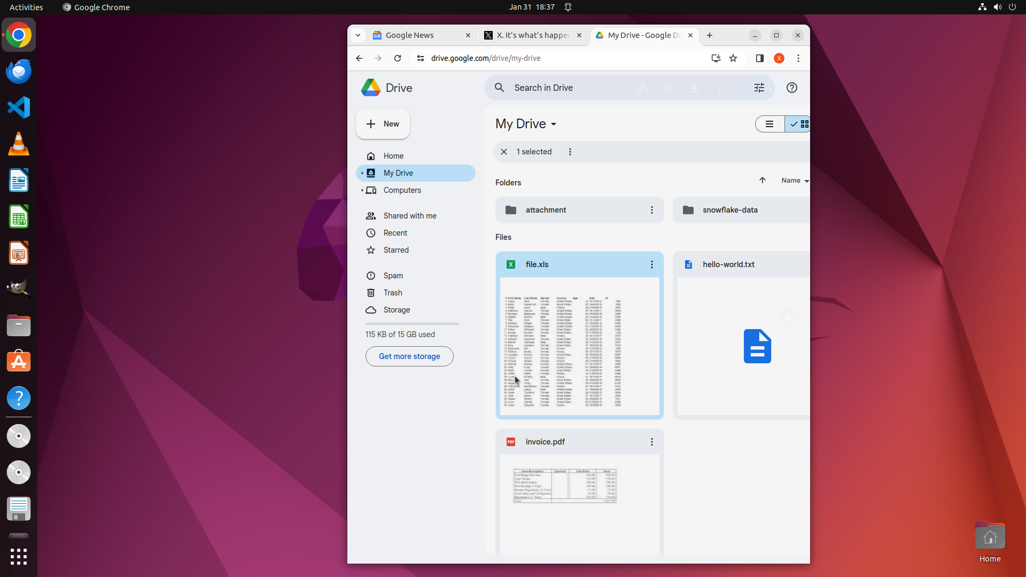Open Shared with me section
The image size is (1026, 577).
coord(409,216)
